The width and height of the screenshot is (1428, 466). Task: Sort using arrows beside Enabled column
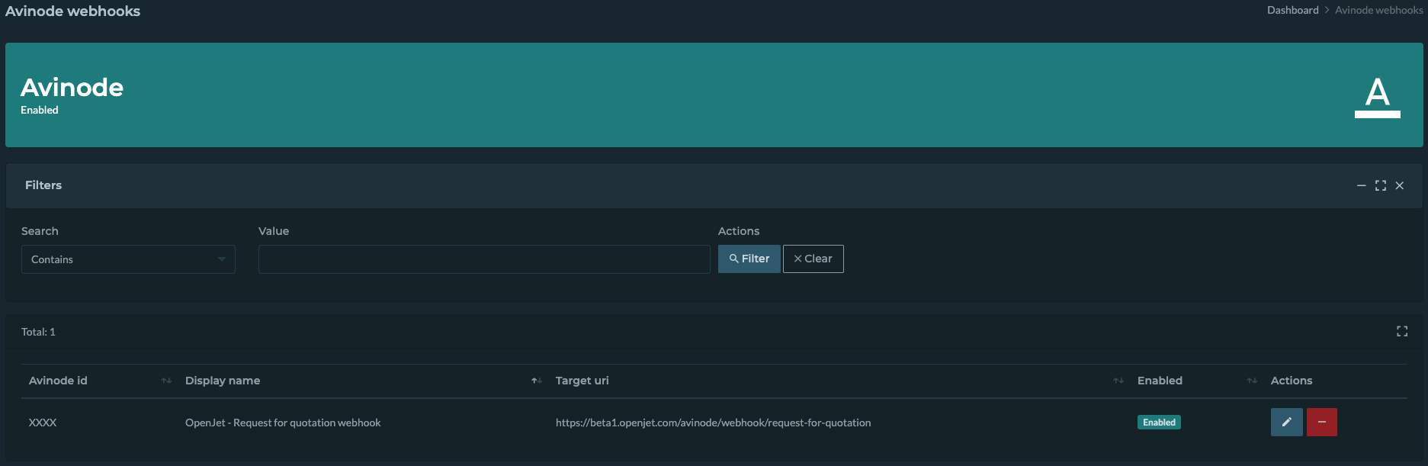1252,381
